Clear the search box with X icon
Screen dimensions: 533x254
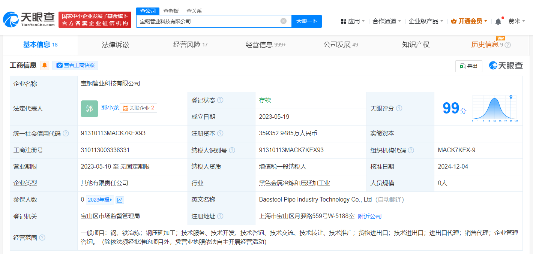click(284, 21)
